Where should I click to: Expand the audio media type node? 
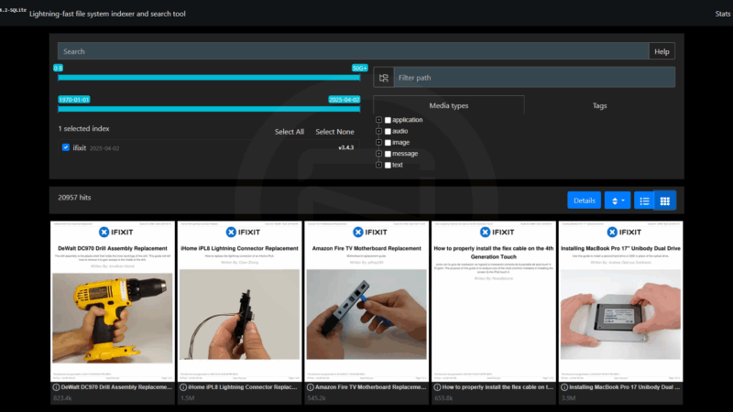click(378, 131)
